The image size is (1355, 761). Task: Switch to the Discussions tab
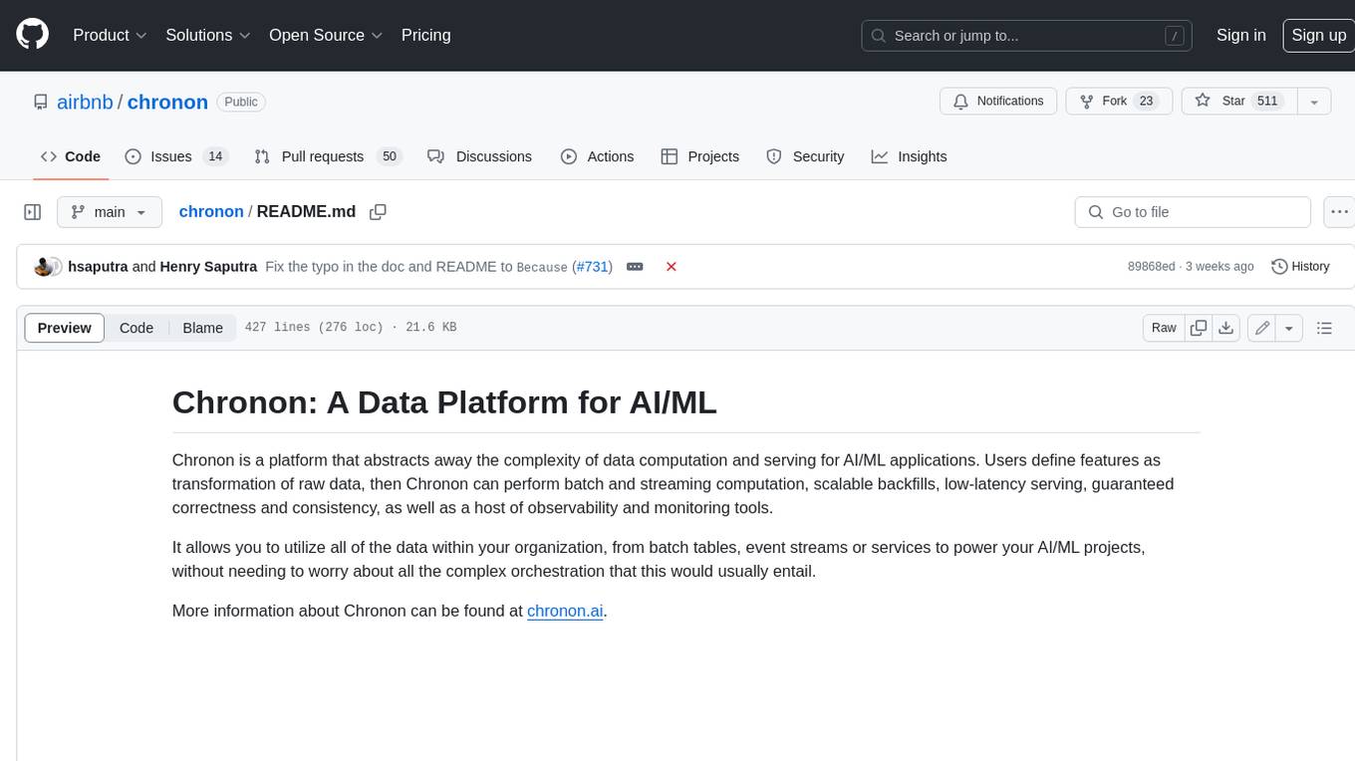pyautogui.click(x=479, y=156)
